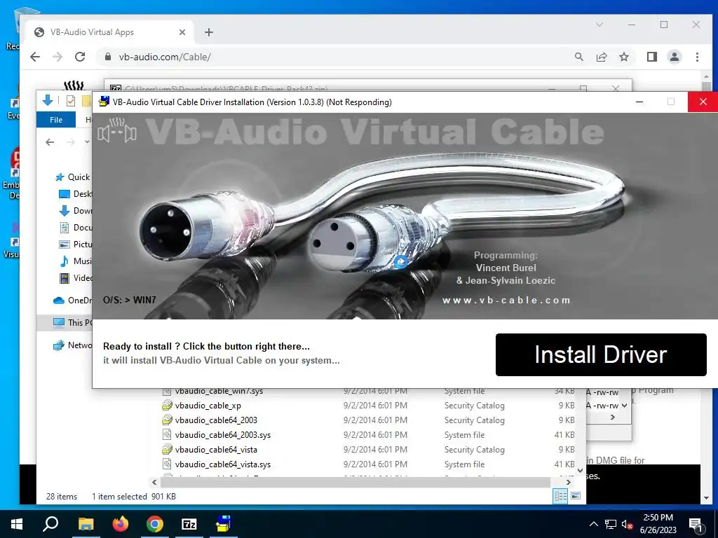Click Properties checkmark icon in Explorer toolbar
718x538 pixels.
click(x=71, y=101)
